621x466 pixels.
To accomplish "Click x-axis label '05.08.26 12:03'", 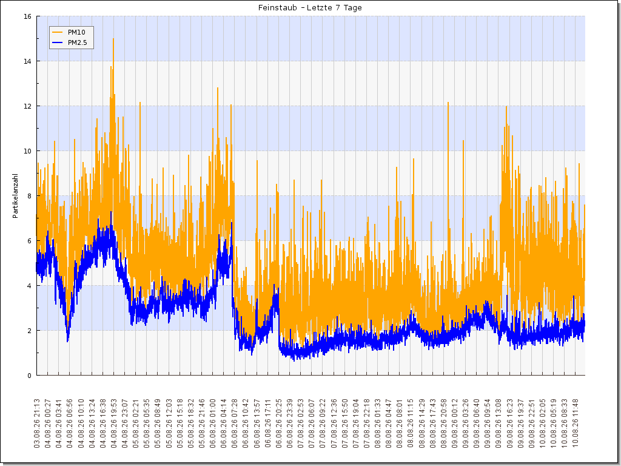I will pyautogui.click(x=169, y=423).
